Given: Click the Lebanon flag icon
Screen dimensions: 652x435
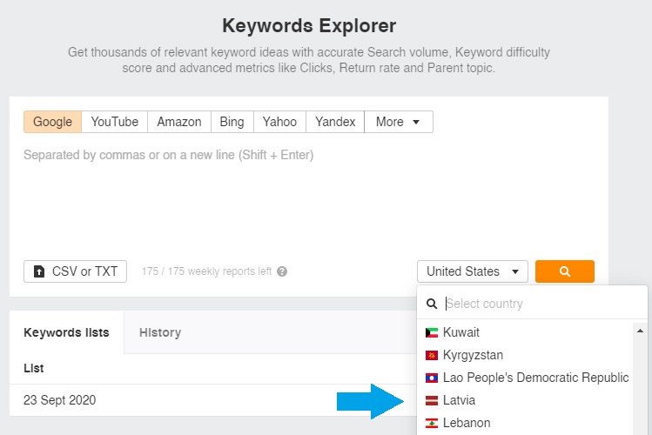Looking at the screenshot, I should click(432, 424).
